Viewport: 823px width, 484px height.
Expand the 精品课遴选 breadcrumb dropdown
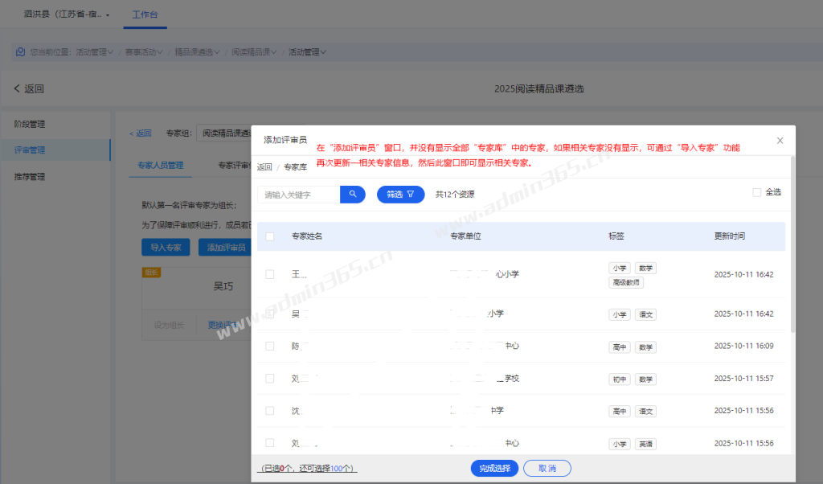coord(197,52)
